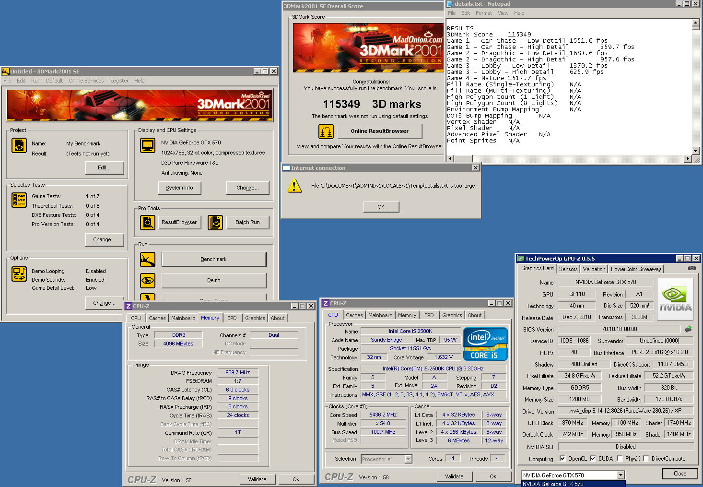Screen dimensions: 703x487
Task: Click OK in CPU-Z memory window
Action: point(296,479)
